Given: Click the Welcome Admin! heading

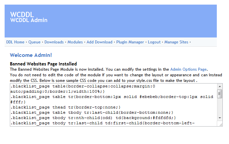Looking at the screenshot, I should tap(31, 55).
